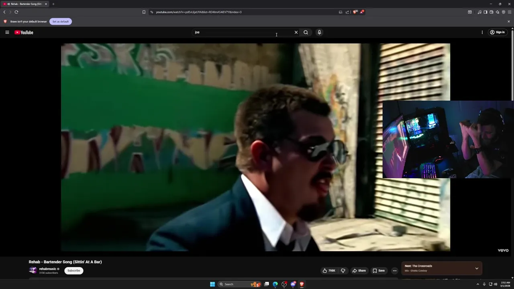Screen dimensions: 514x289
Task: Open a new browser tab
Action: (x=53, y=4)
